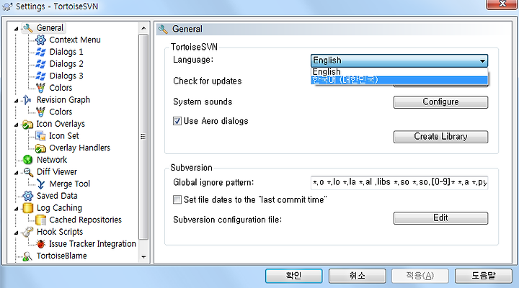Click the Cached Repositories icon
Screen dimensions: 519x288
coord(40,220)
